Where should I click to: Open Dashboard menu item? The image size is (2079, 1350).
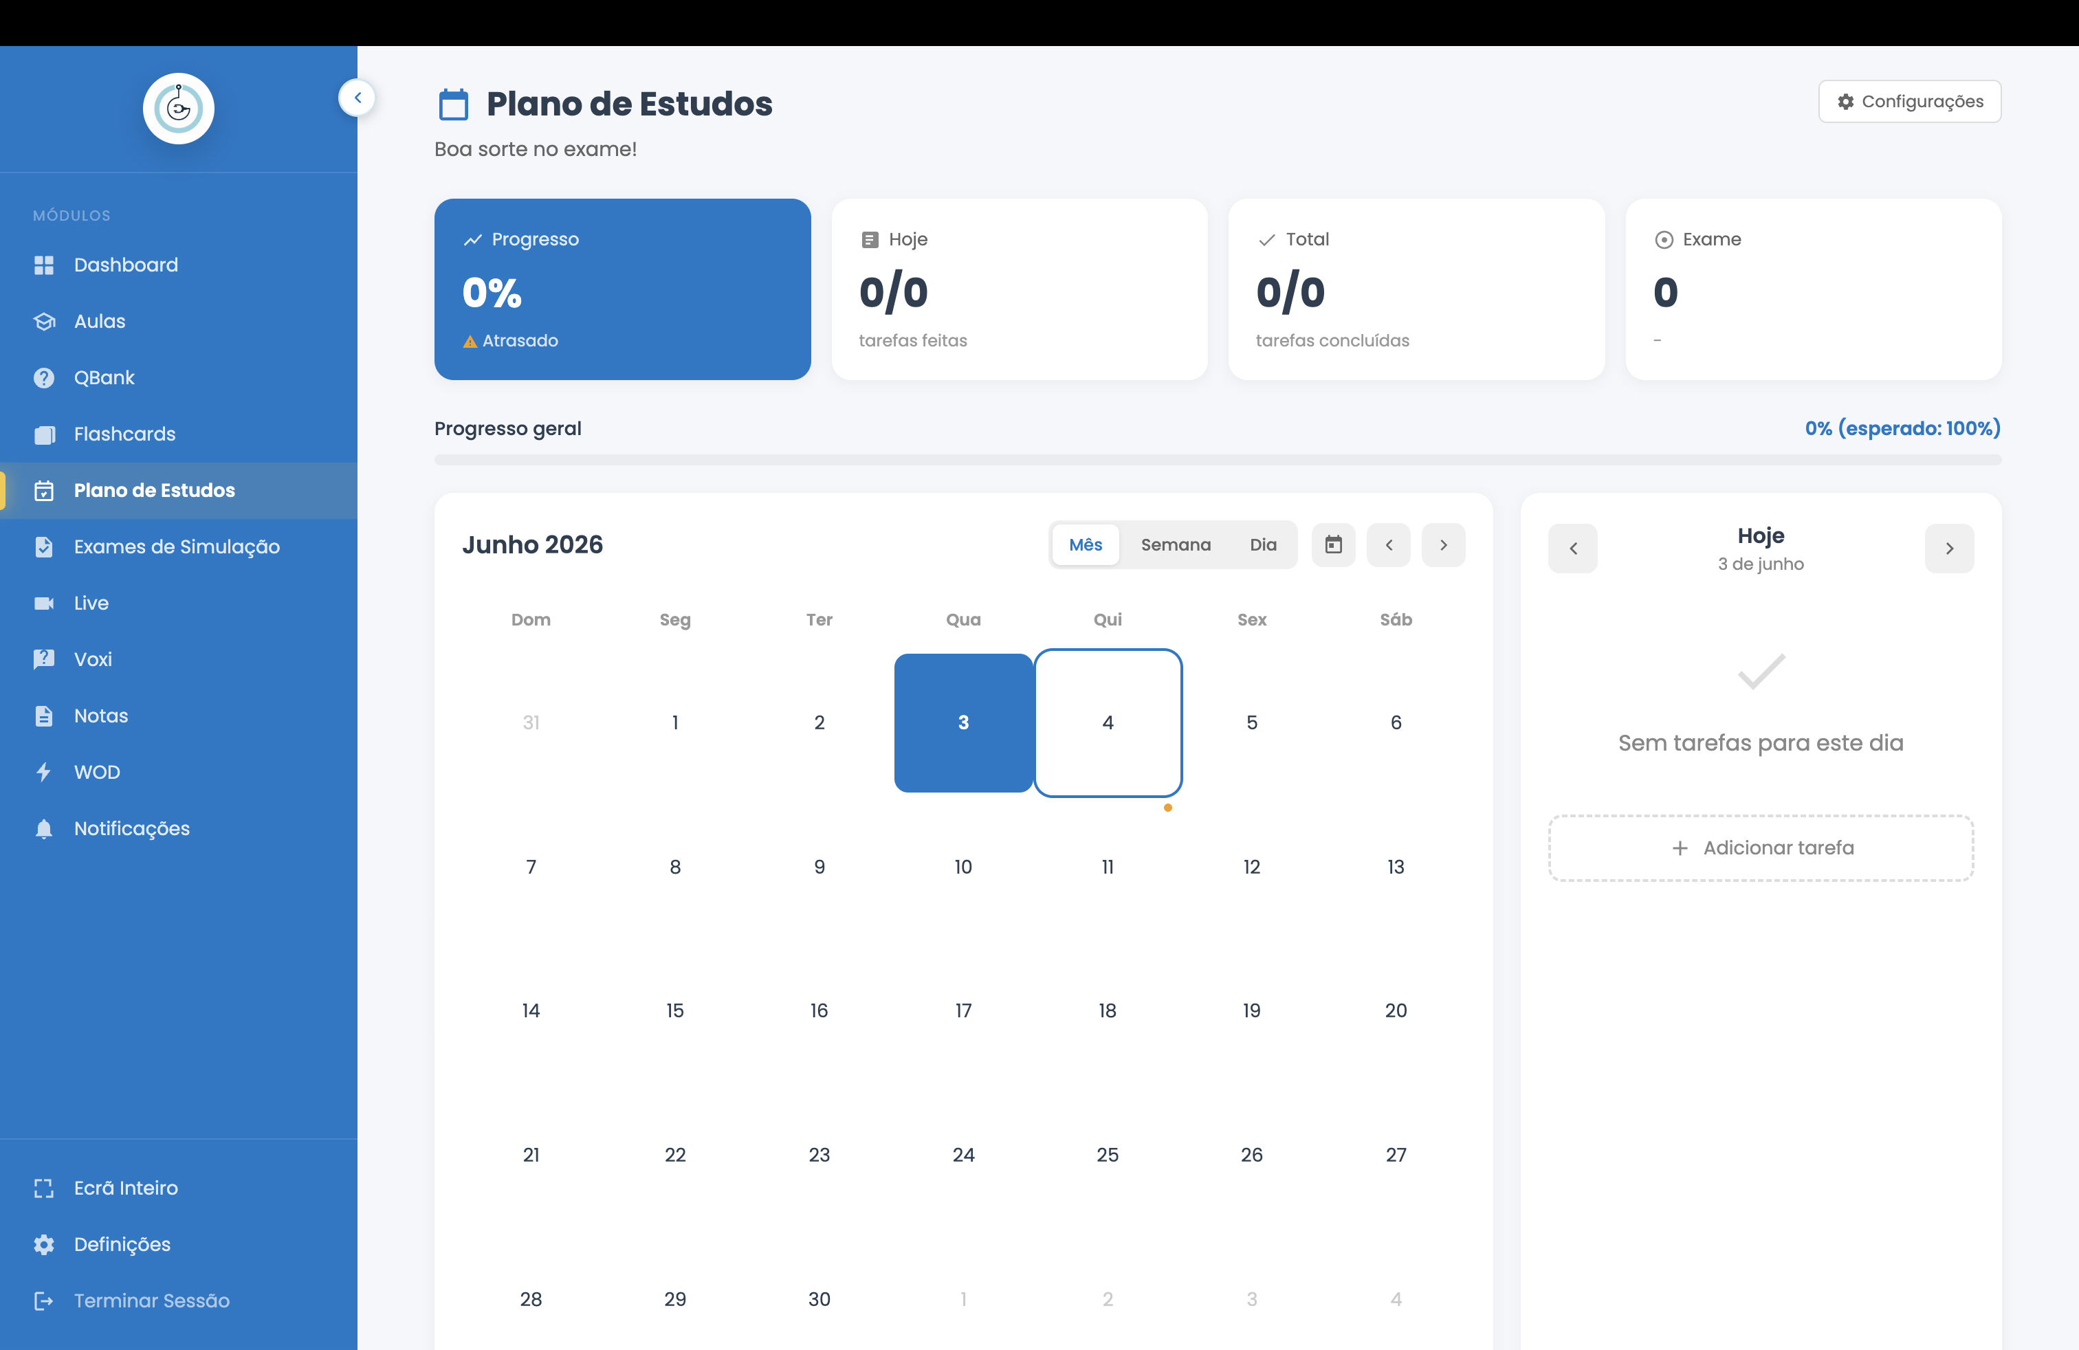(178, 265)
